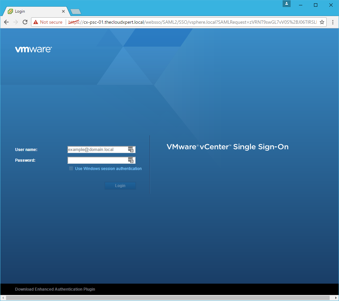
Task: Select the Login browser tab
Action: 33,11
